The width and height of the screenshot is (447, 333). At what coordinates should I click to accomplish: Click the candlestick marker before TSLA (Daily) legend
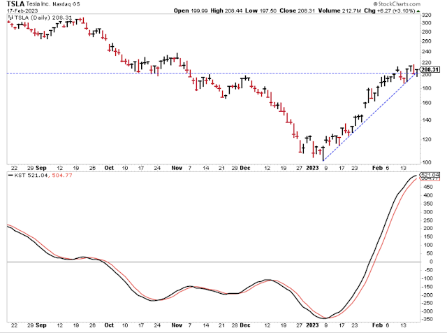pyautogui.click(x=10, y=17)
